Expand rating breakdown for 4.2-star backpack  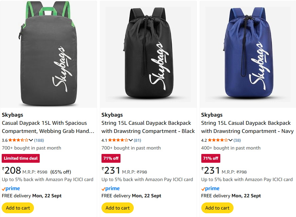click(230, 140)
